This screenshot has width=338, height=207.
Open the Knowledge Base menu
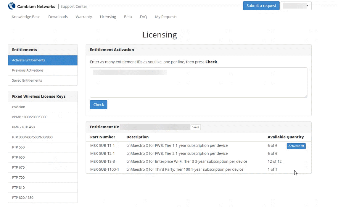click(26, 17)
